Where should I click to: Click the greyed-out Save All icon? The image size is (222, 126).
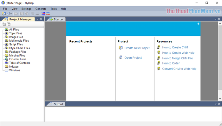pos(26,14)
